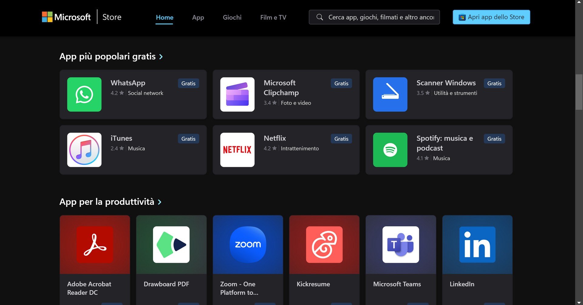
Task: Open the WhatsApp app icon
Action: (84, 94)
